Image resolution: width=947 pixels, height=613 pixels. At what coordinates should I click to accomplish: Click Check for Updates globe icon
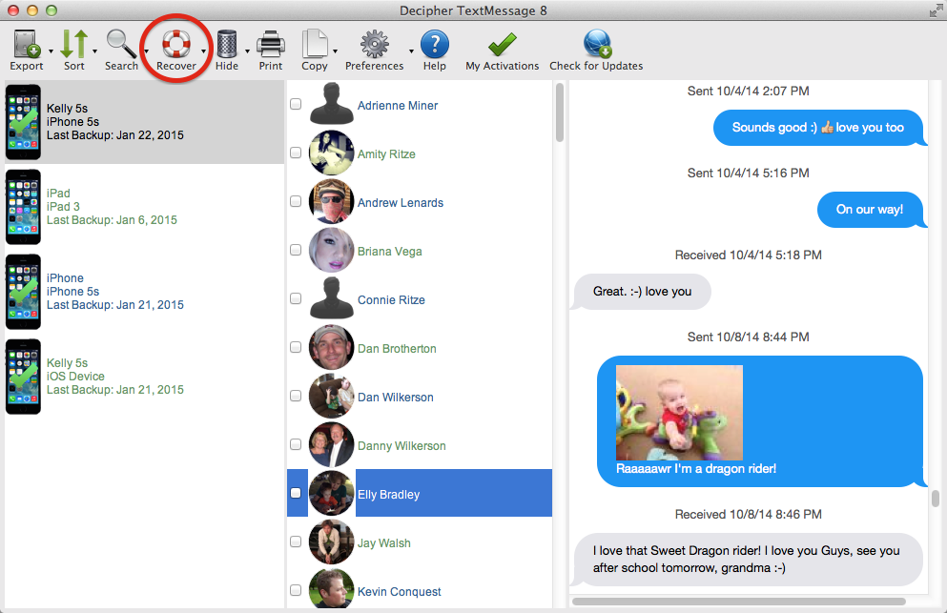pos(597,44)
